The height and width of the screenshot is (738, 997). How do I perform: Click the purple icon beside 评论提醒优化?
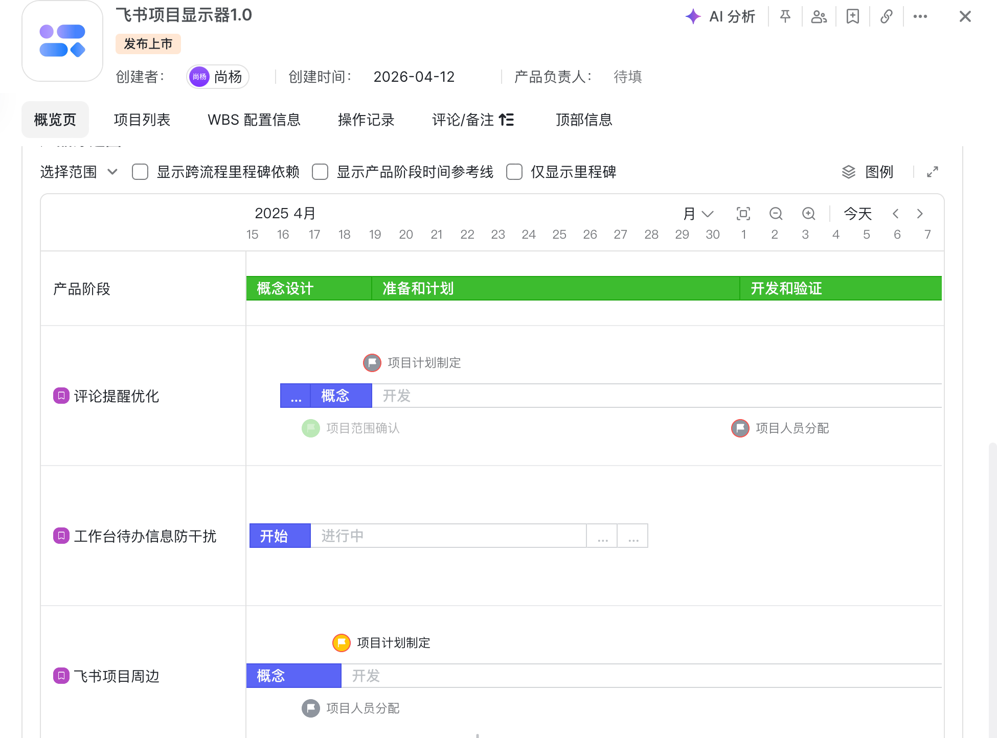point(61,396)
